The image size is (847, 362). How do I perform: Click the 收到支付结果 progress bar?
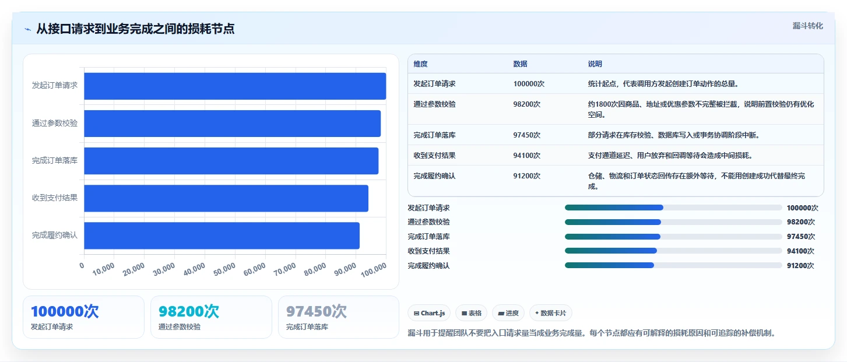pyautogui.click(x=673, y=251)
